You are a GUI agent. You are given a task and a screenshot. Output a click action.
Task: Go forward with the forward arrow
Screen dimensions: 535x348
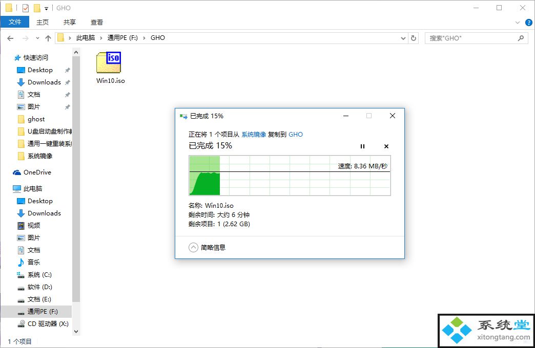[26, 38]
